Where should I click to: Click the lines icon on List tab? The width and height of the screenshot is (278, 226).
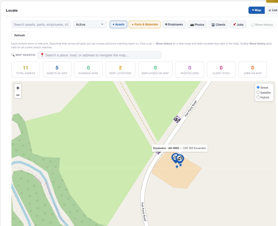point(270,11)
